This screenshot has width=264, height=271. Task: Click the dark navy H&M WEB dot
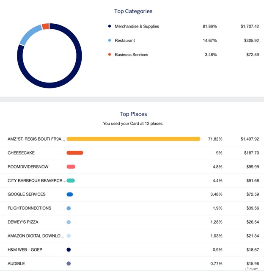69,250
